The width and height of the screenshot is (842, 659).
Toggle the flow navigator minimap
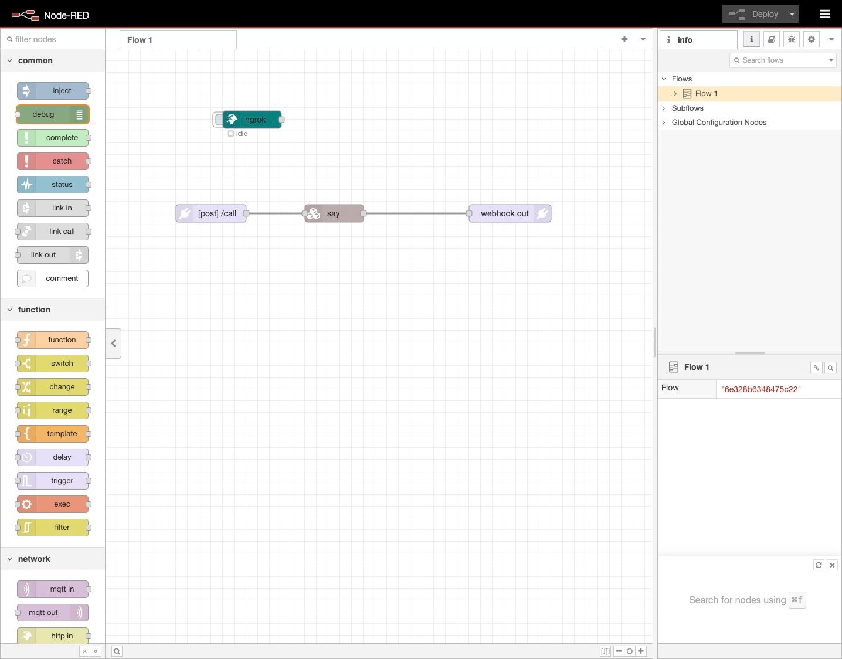[x=605, y=651]
